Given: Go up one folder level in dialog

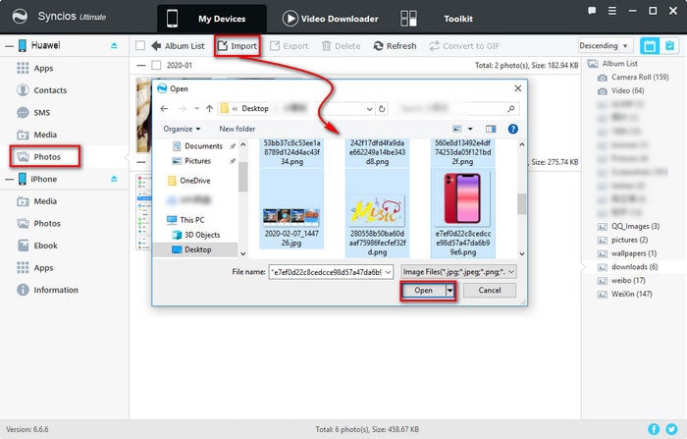Looking at the screenshot, I should [207, 108].
